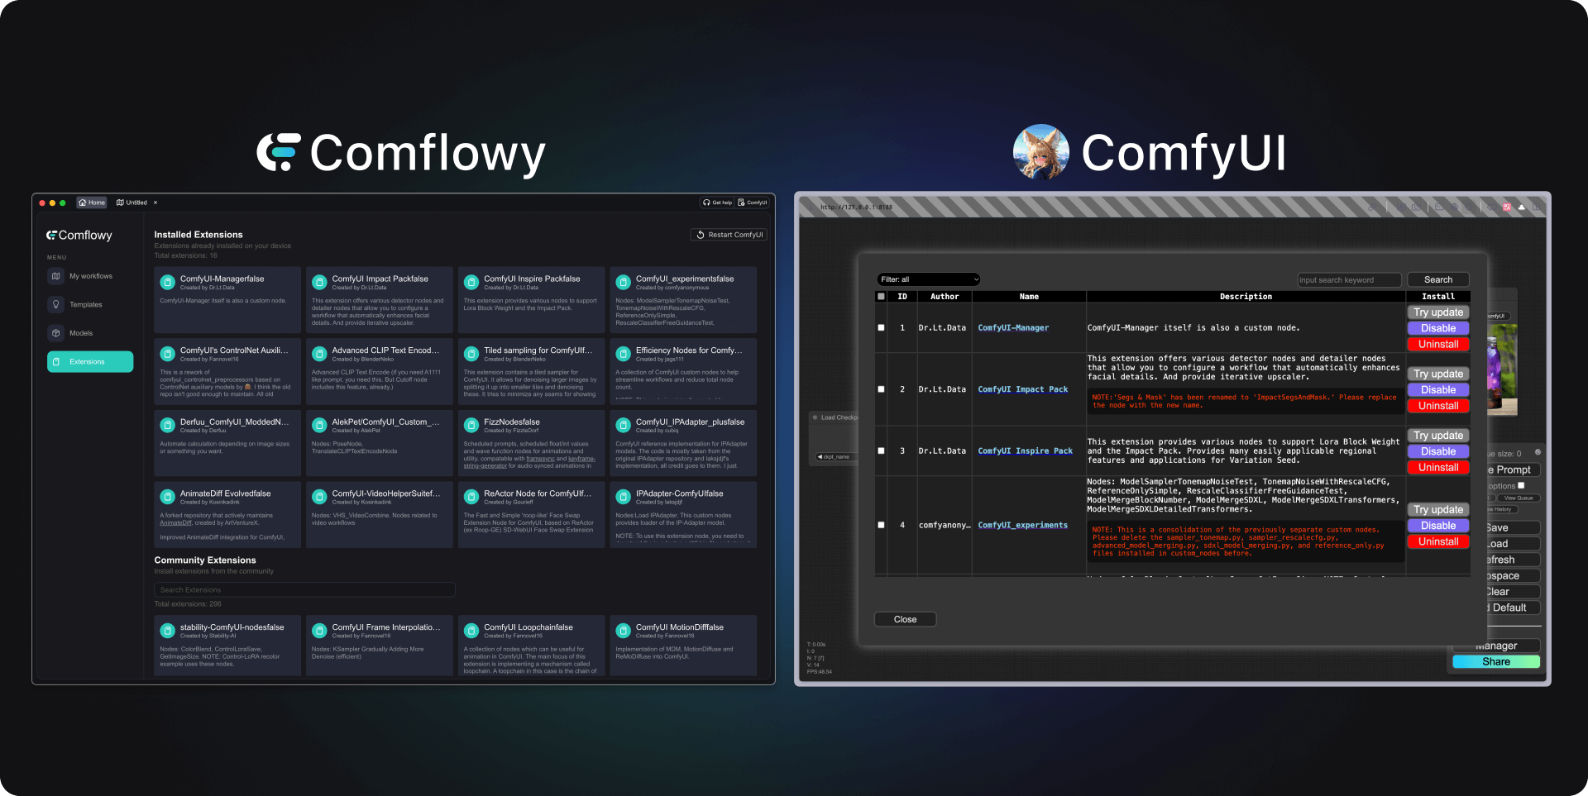Sort the table by the Author column header
This screenshot has width=1588, height=796.
(x=945, y=297)
